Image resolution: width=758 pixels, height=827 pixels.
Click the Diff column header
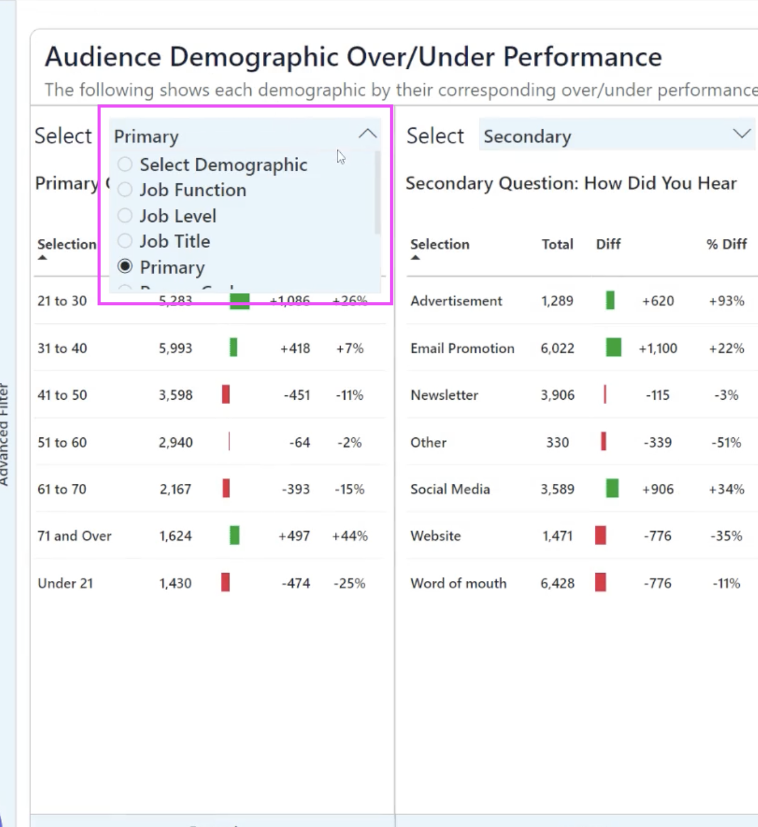pyautogui.click(x=608, y=244)
